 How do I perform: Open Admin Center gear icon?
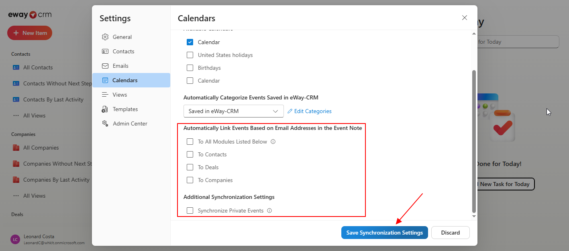(105, 123)
